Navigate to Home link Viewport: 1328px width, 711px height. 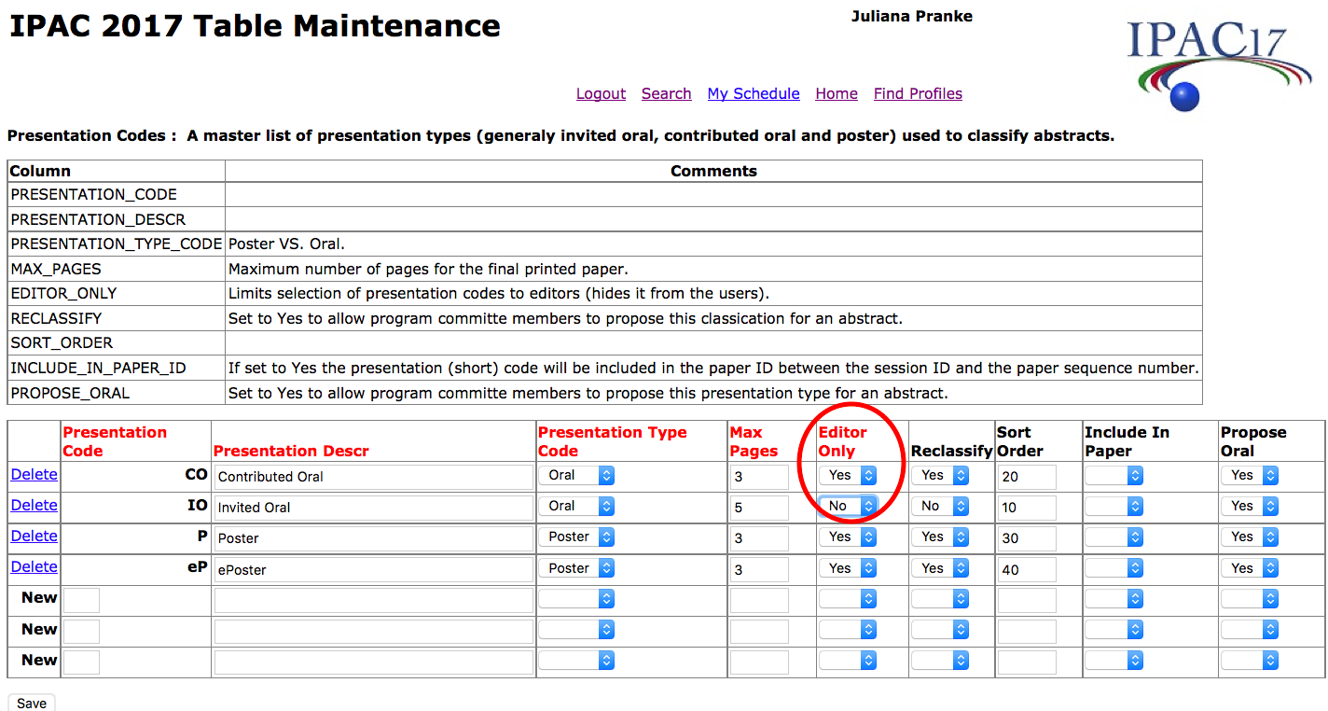837,93
